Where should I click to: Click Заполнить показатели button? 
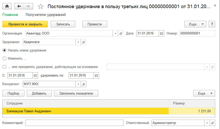tap(76, 93)
